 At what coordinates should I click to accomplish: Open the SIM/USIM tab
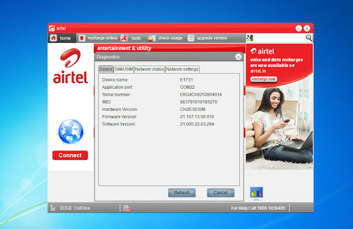click(124, 69)
